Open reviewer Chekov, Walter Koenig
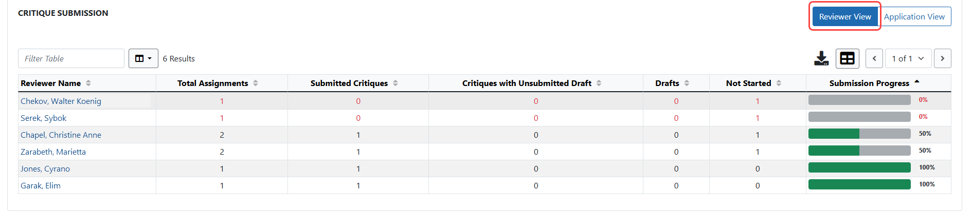 [x=61, y=101]
